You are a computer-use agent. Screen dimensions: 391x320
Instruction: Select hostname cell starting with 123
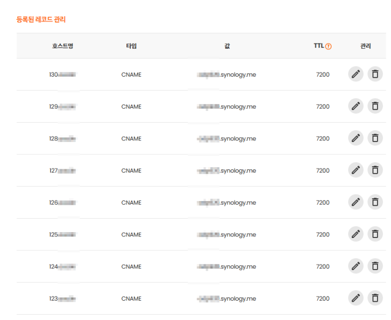(x=63, y=299)
